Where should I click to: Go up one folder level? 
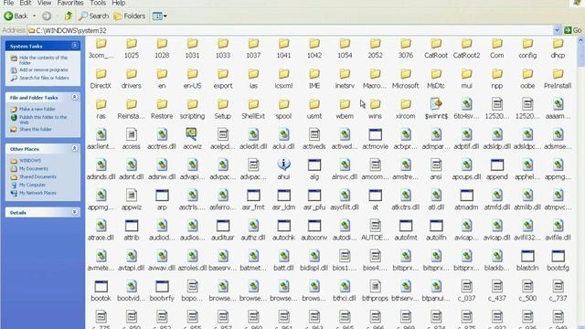click(69, 16)
